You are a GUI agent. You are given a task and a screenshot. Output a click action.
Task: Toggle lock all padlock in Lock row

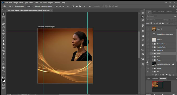[x=163, y=23]
